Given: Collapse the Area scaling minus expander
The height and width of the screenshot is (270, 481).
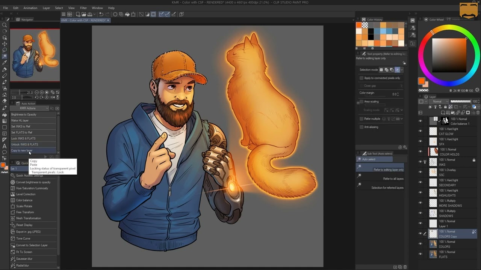Looking at the screenshot, I should tap(358, 102).
